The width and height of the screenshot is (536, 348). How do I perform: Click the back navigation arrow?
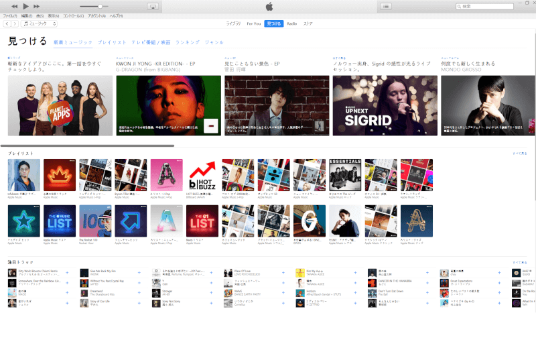(6, 23)
